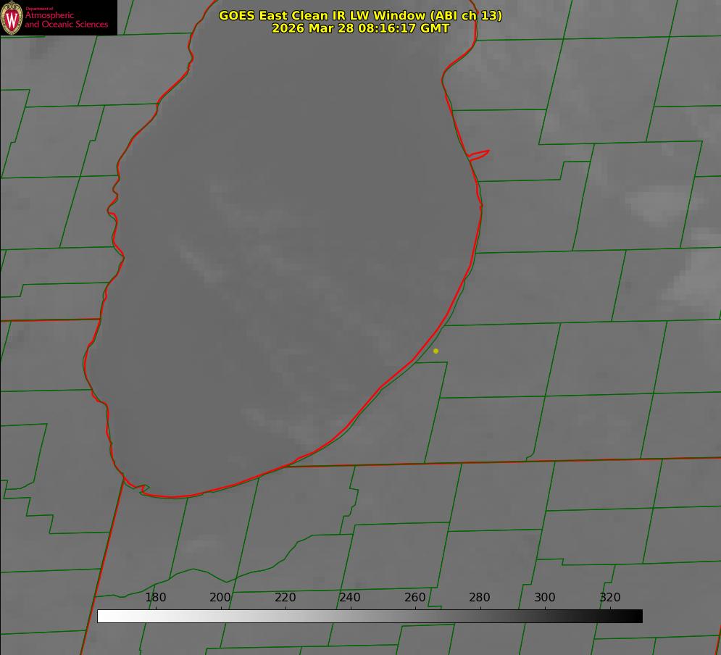Click the 260 colorbar label

tap(414, 597)
